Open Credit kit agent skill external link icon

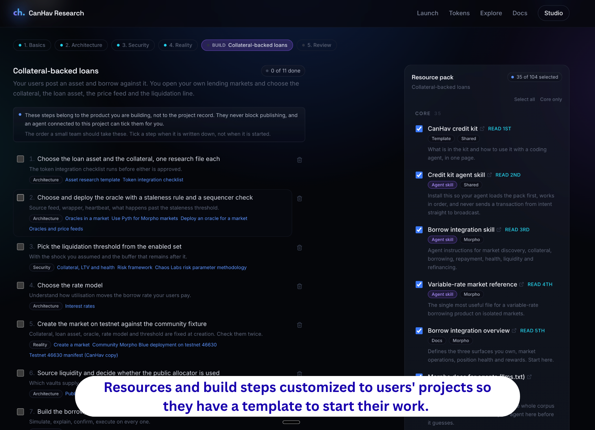tap(490, 175)
